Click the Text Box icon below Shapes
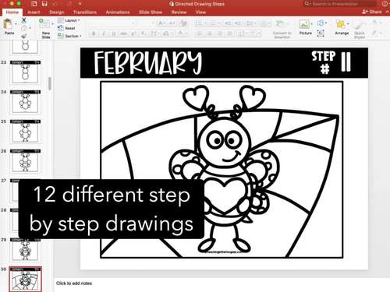The height and width of the screenshot is (292, 390). (x=321, y=33)
